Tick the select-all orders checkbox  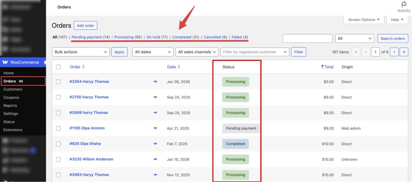(x=58, y=67)
